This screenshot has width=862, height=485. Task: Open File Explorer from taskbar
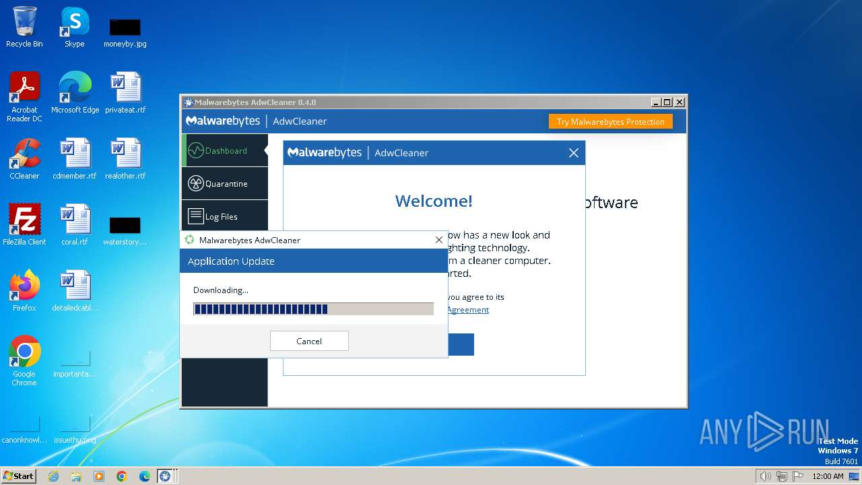[76, 476]
